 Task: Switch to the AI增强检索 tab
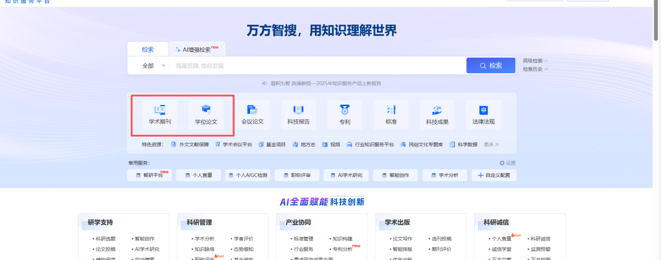tap(197, 49)
